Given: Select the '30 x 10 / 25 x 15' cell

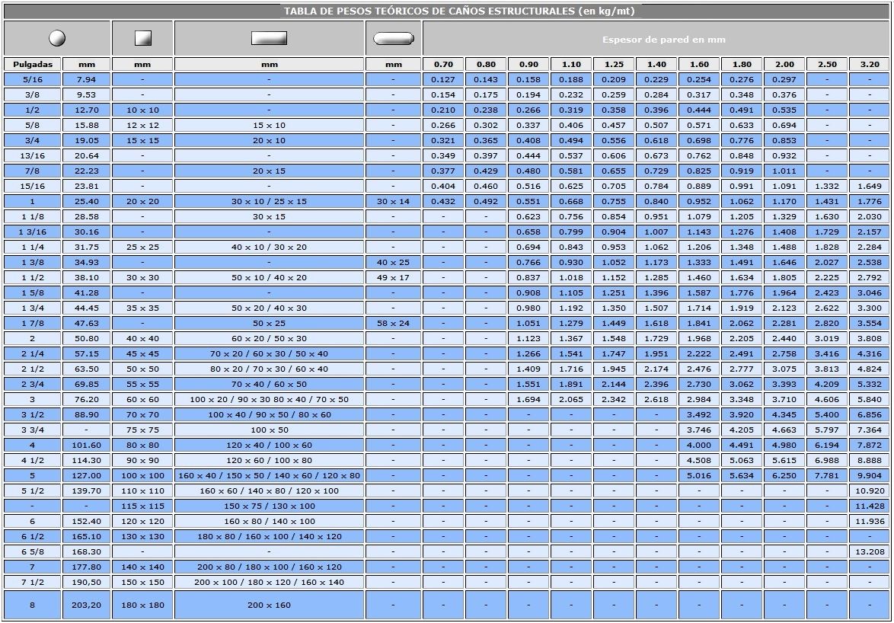Looking at the screenshot, I should 269,201.
